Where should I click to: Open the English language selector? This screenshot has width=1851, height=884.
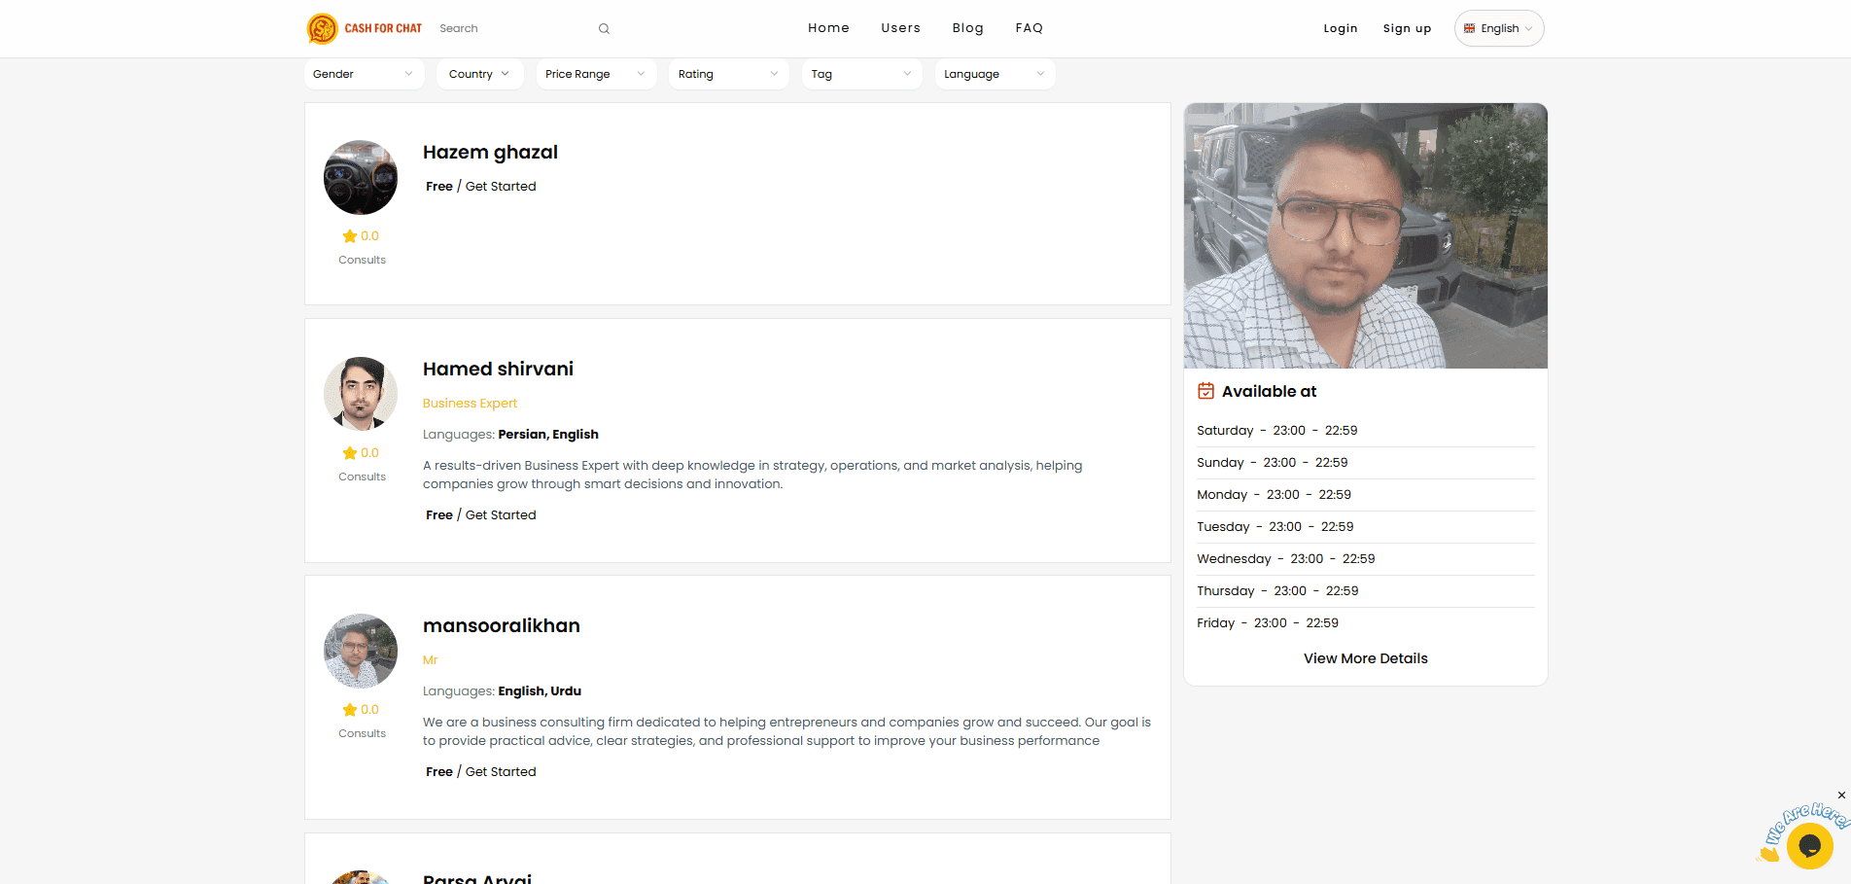pyautogui.click(x=1498, y=28)
